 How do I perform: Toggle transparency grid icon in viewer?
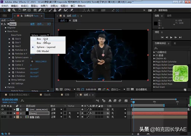pos(132,89)
